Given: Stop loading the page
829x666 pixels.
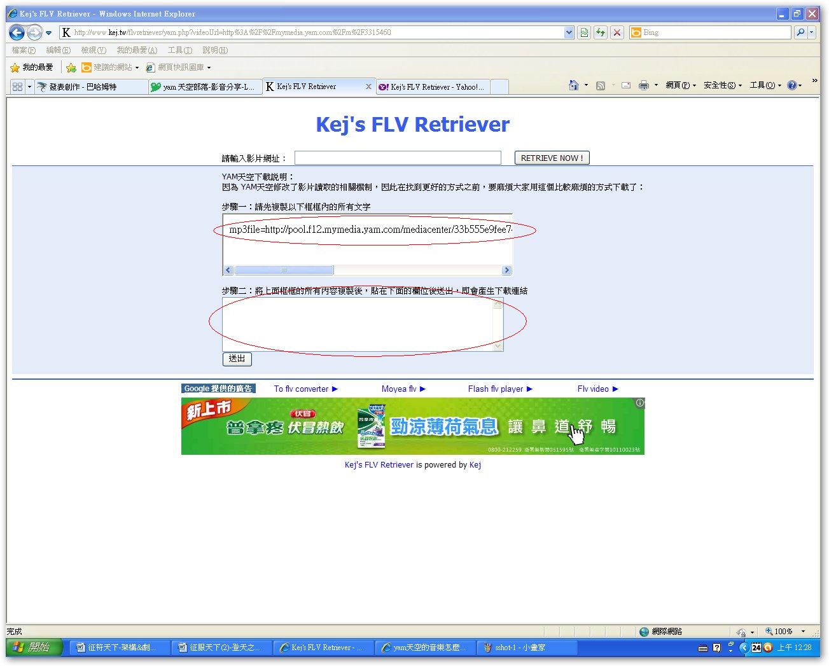Looking at the screenshot, I should click(616, 32).
